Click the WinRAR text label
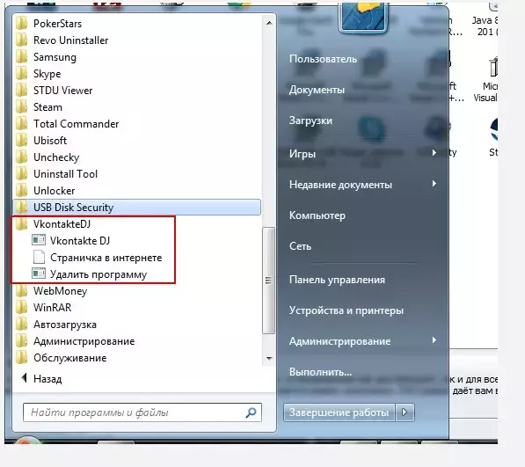Screen dimensions: 525x467 coord(52,308)
